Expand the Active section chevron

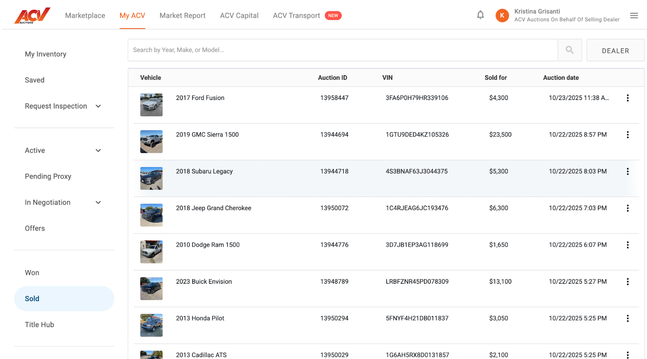point(98,151)
